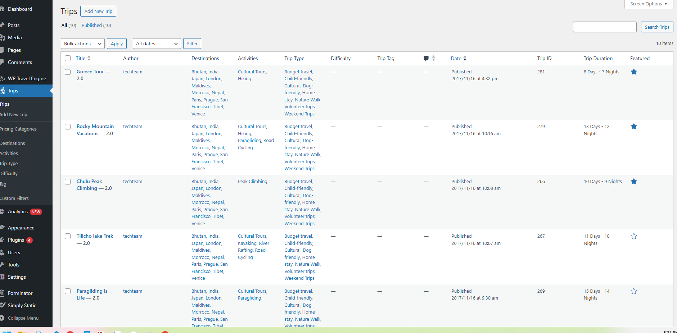Click the Plugins wrench icon in sidebar

2,240
